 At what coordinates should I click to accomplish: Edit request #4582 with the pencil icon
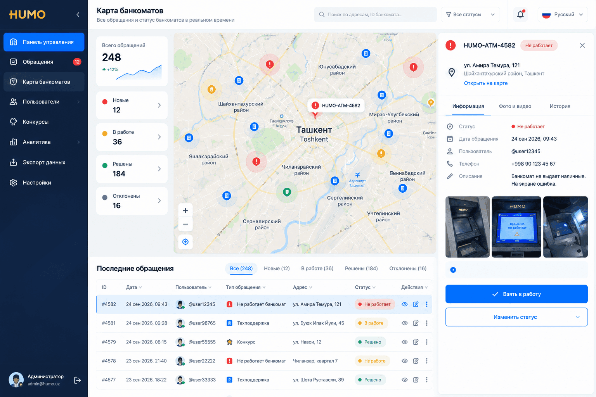[x=416, y=304]
